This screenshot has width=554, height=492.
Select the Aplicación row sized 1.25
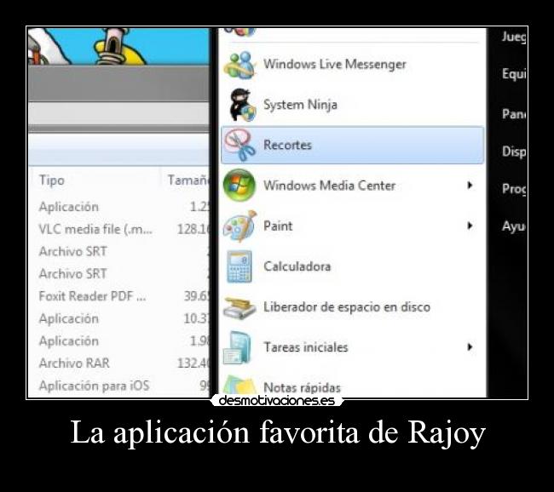click(x=120, y=207)
